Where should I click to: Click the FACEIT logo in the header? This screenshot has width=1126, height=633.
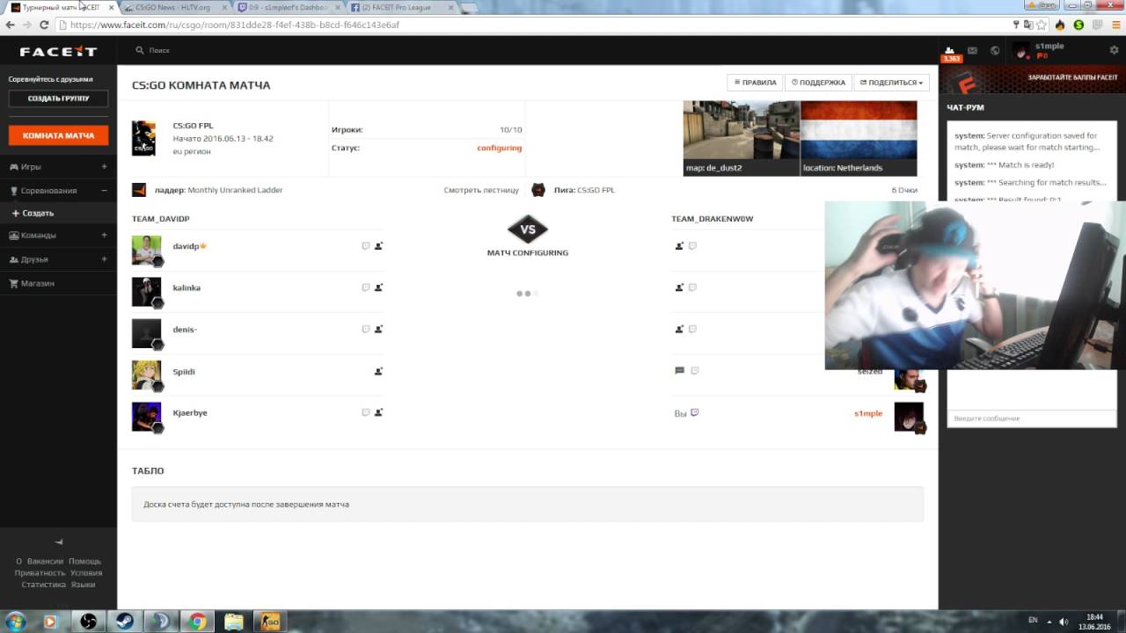tap(58, 51)
